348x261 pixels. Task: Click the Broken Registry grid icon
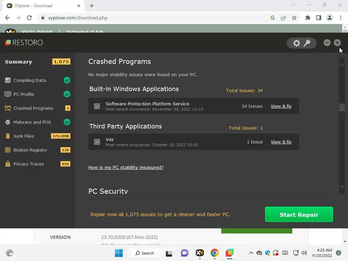tap(8, 150)
